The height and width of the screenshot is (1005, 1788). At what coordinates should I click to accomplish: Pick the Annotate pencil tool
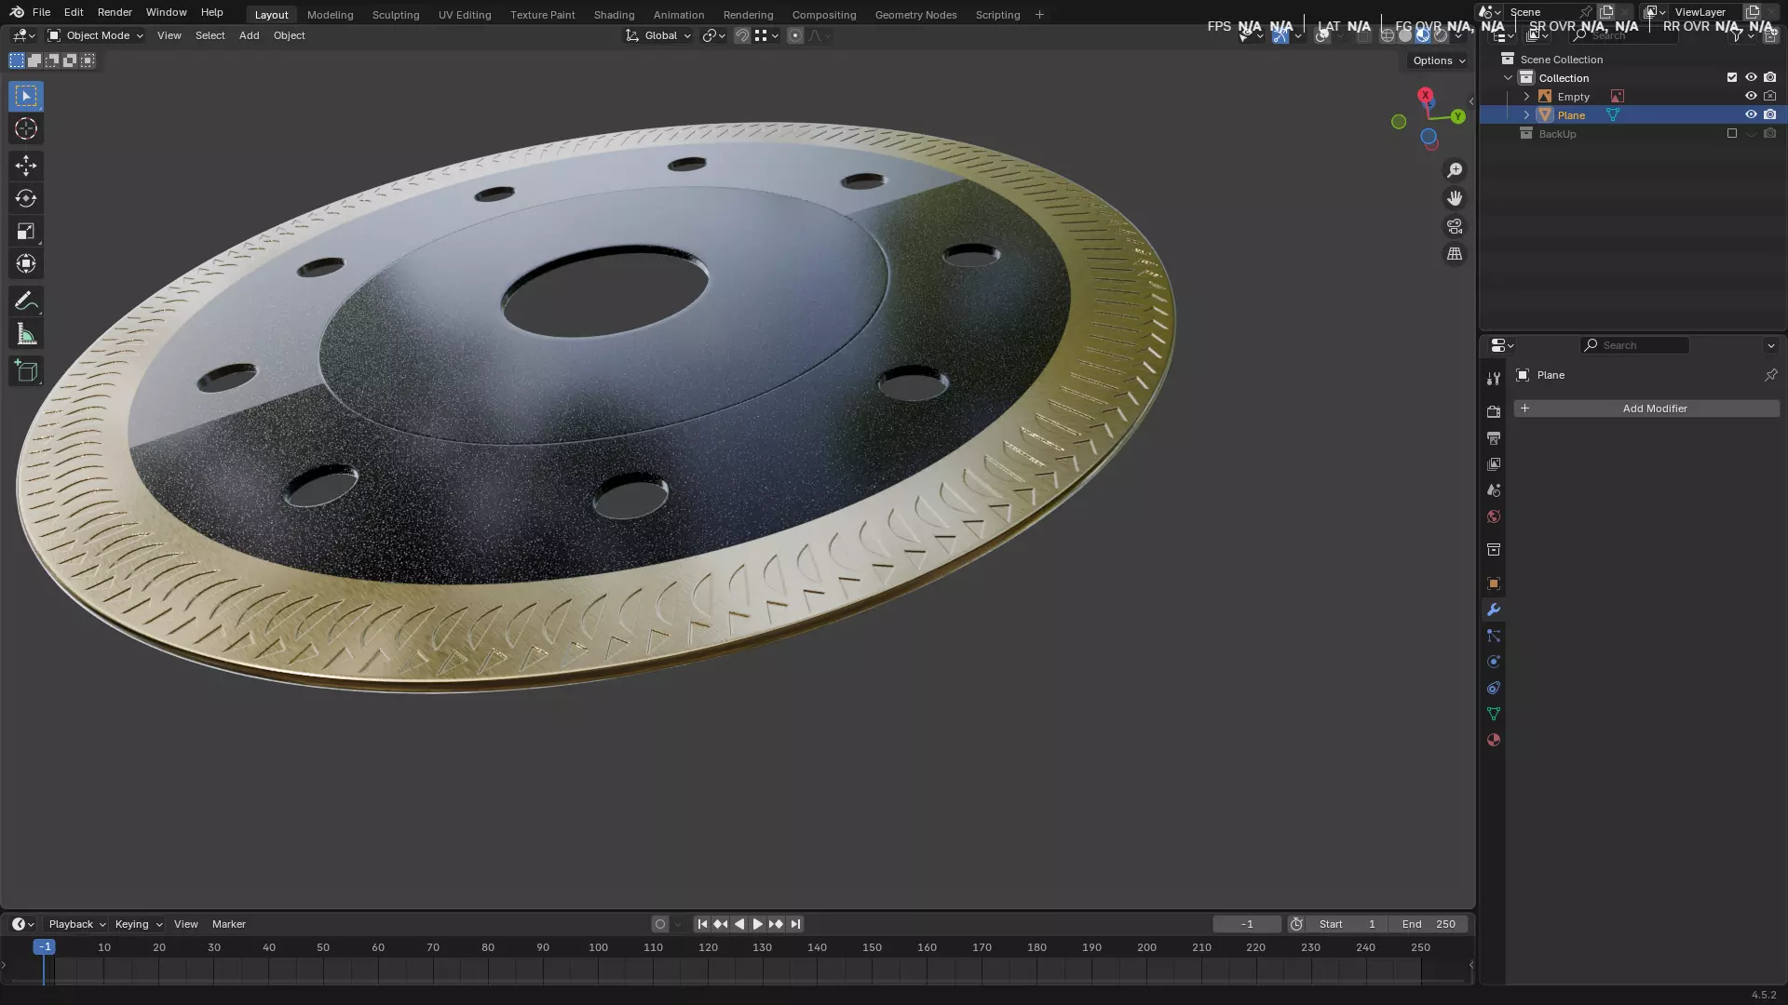[26, 301]
